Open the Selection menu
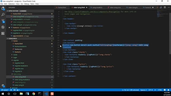The width and height of the screenshot is (171, 96). coord(11,4)
